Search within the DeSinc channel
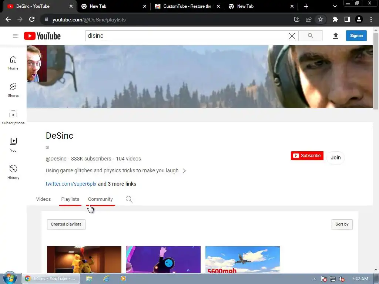Image resolution: width=379 pixels, height=284 pixels. point(129,199)
